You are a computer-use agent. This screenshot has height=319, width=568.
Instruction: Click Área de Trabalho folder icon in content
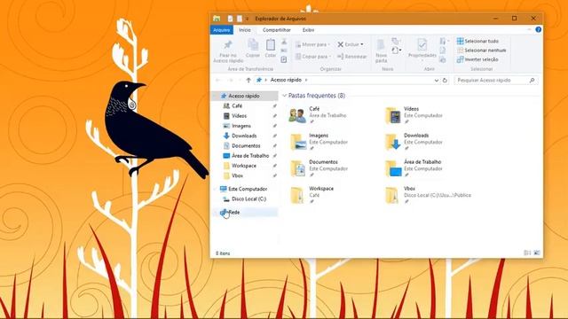393,168
